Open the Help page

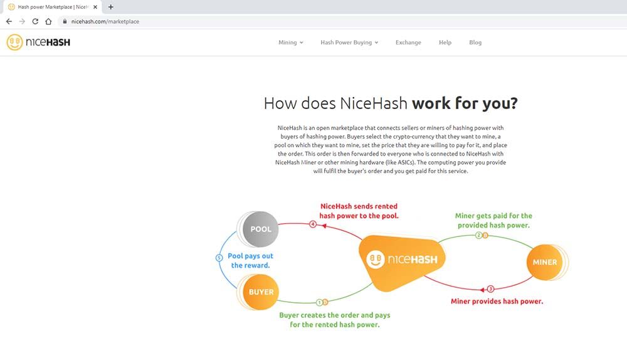point(445,43)
